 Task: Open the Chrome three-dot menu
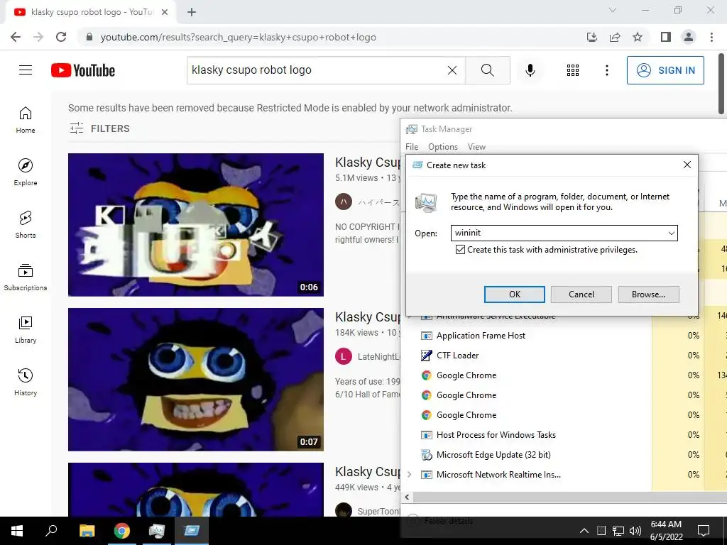711,37
